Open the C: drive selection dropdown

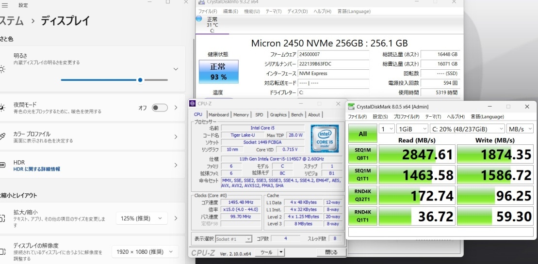(x=467, y=129)
